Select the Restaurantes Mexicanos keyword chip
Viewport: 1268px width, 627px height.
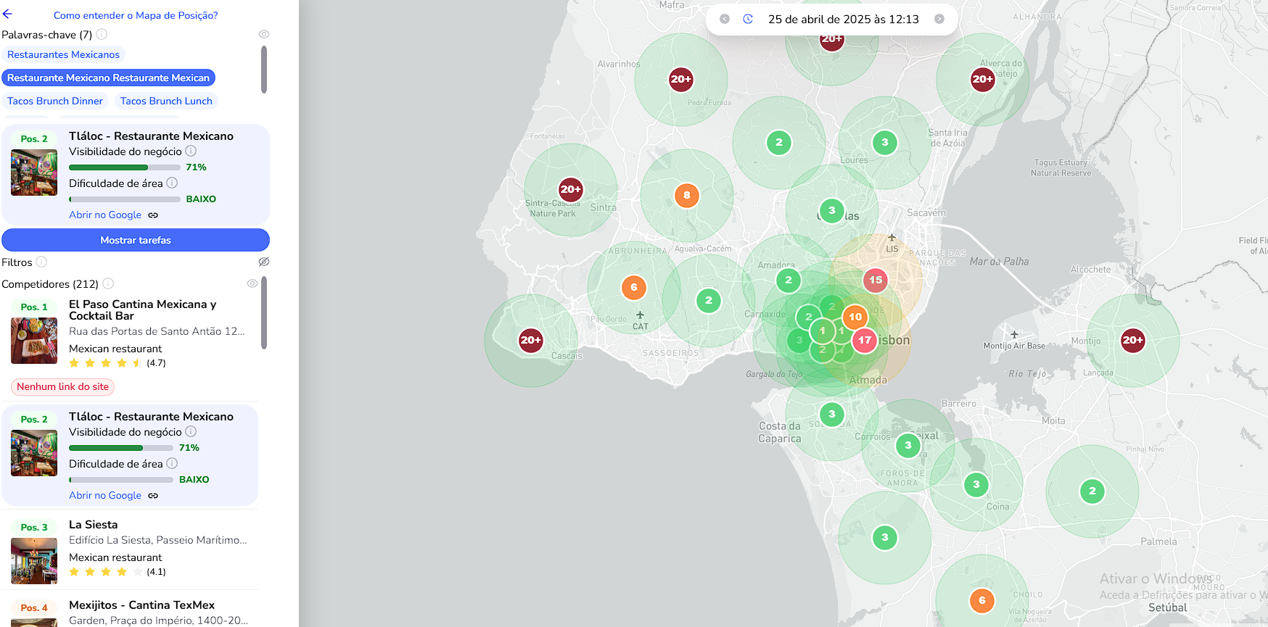[63, 54]
